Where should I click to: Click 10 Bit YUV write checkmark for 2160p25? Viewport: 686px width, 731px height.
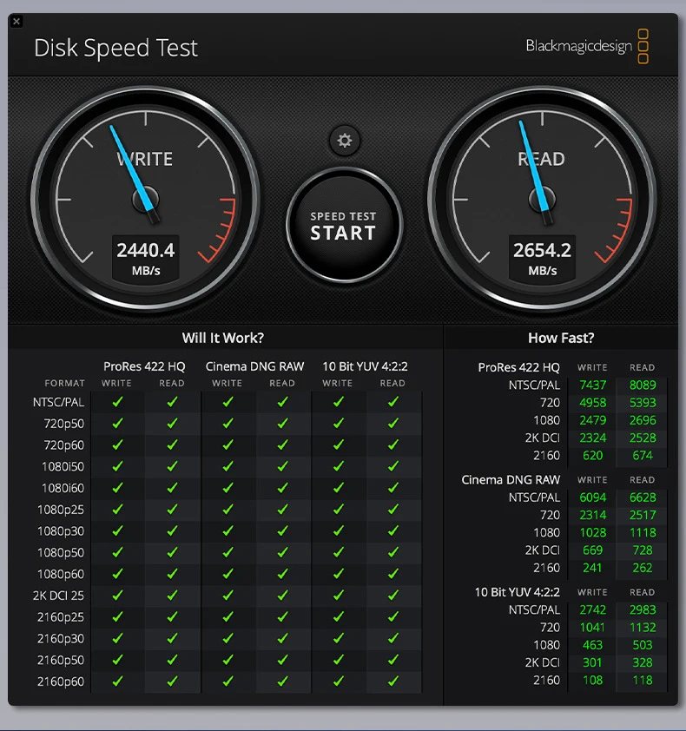(338, 616)
